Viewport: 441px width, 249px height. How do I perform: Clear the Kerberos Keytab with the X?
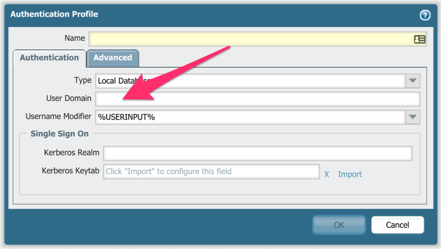(x=326, y=174)
